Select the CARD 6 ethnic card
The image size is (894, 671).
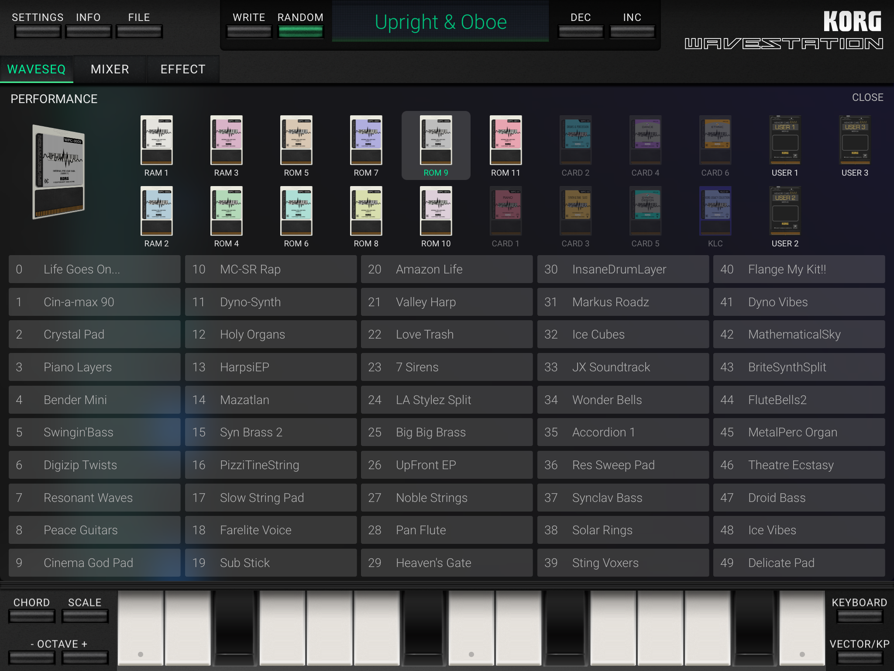[x=715, y=141]
